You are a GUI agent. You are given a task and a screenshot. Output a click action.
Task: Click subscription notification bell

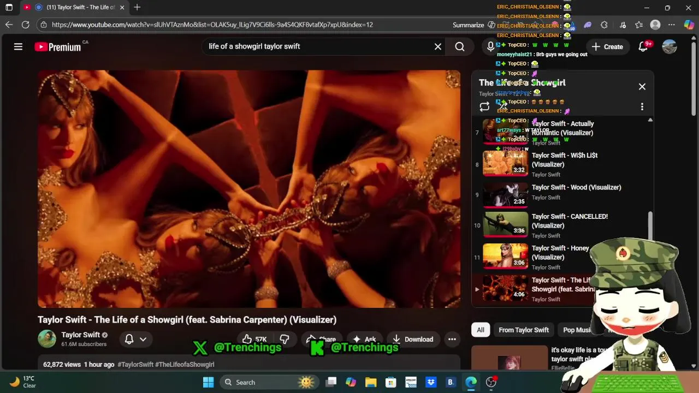[x=129, y=339]
